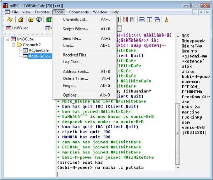Screen dimensions: 213x180
Task: Minimize the inner channel window
Action: point(195,12)
